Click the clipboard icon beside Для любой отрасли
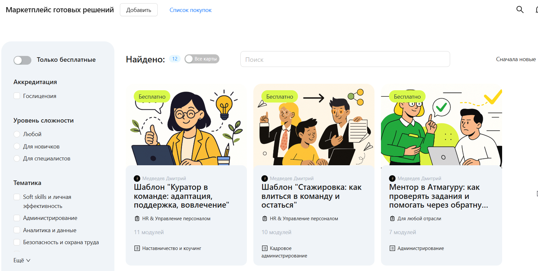This screenshot has width=538, height=271. pyautogui.click(x=392, y=219)
